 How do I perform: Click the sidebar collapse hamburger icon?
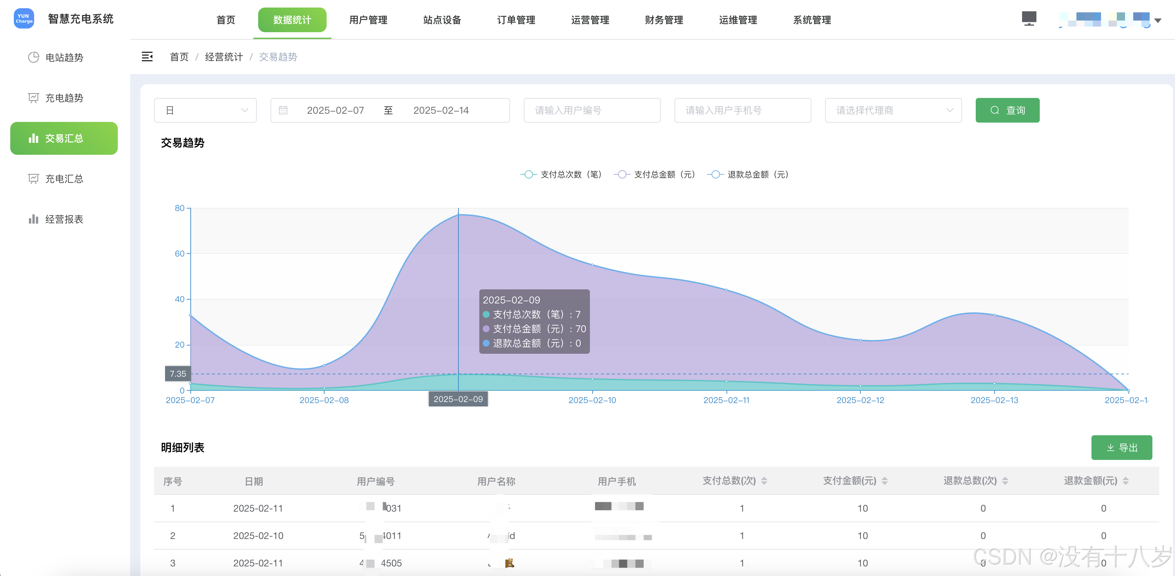click(x=147, y=57)
